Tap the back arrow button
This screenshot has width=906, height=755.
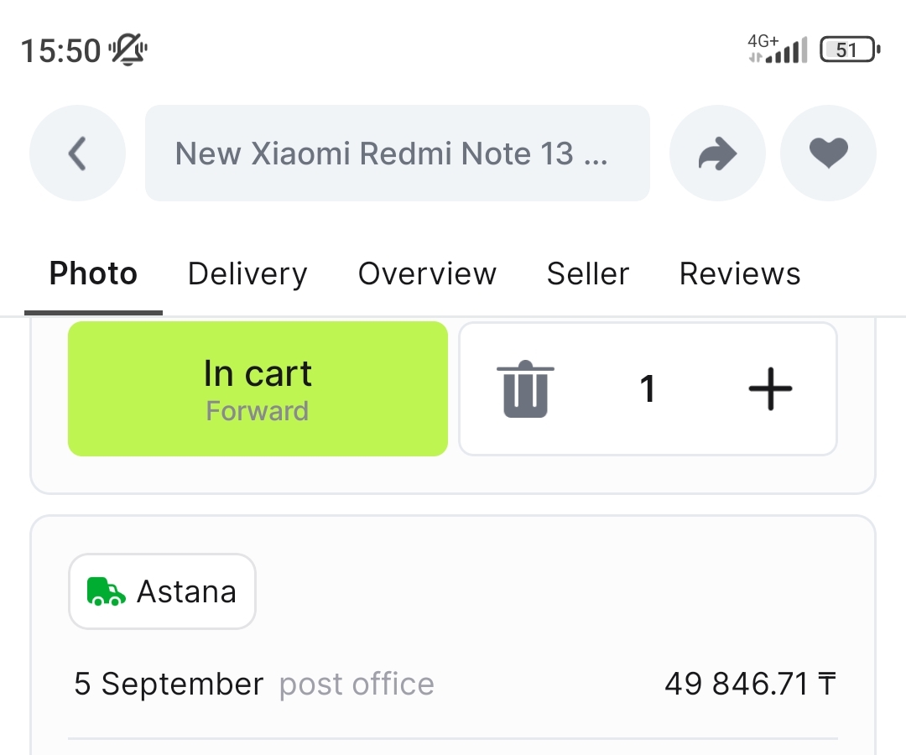tap(77, 154)
